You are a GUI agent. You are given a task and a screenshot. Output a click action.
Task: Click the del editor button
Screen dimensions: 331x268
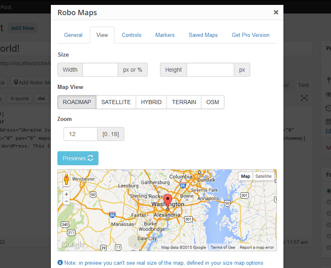[x=41, y=98]
